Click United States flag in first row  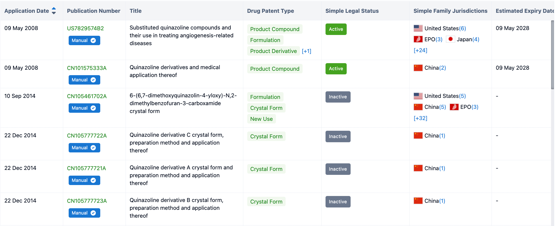(418, 28)
